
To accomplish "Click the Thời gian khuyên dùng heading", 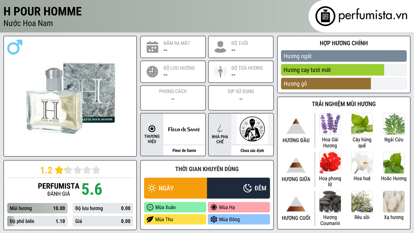I will (x=207, y=169).
